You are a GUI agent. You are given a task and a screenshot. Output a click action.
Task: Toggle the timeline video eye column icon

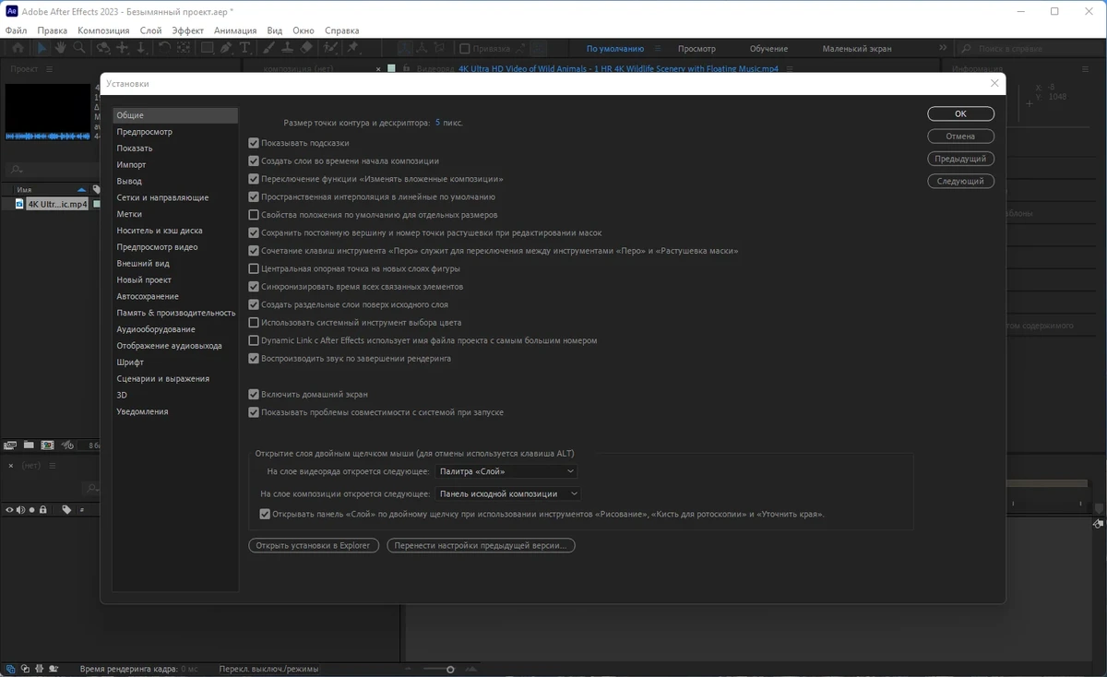click(9, 509)
